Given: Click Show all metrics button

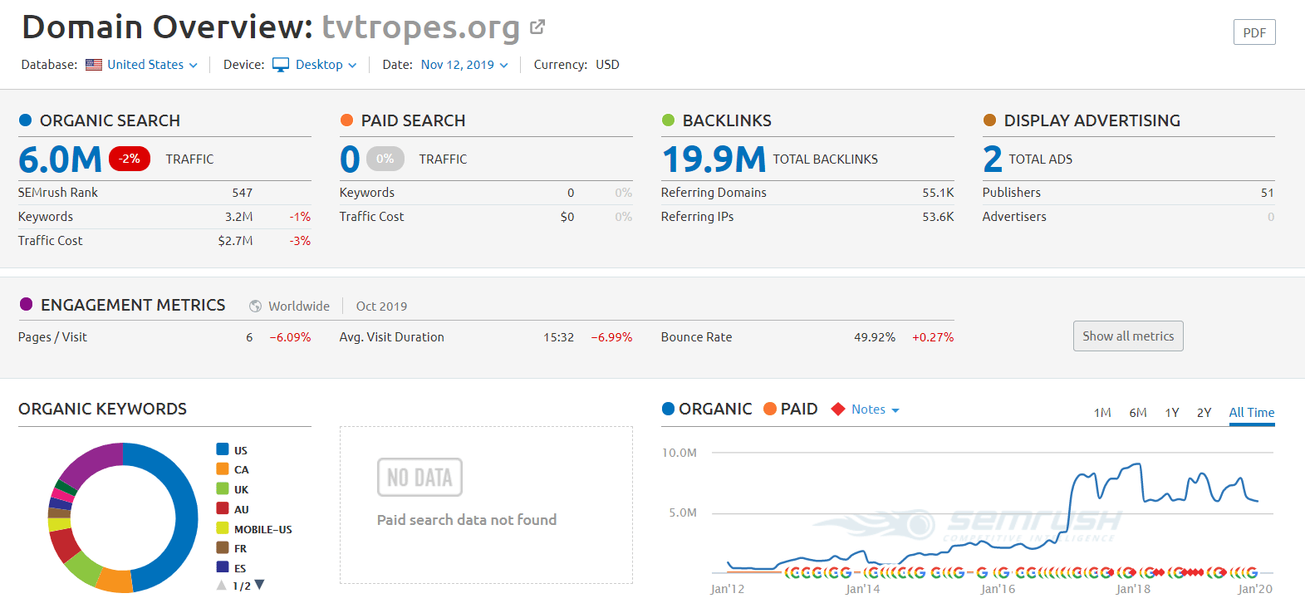Looking at the screenshot, I should (1128, 336).
